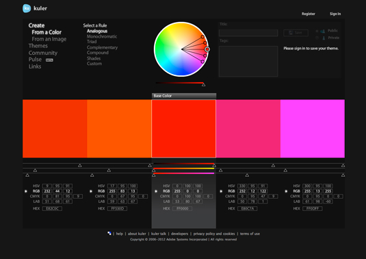Select the bullet beside RGB 255 13 255
Viewport: 366px width, 259px height.
(286, 191)
